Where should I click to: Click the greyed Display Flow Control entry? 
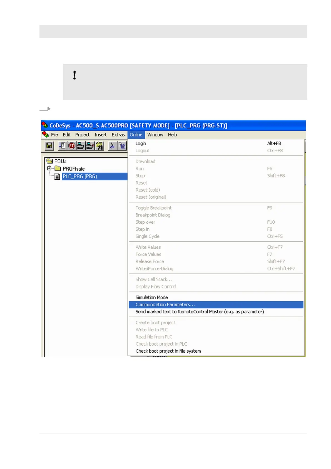tap(216, 287)
